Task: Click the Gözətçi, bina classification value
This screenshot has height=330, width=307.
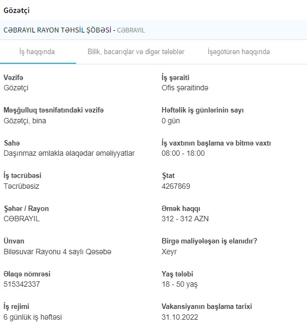Action: 25,121
